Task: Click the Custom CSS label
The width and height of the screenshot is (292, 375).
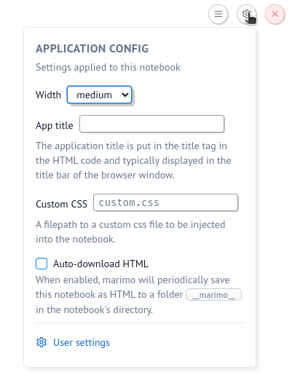Action: point(61,204)
